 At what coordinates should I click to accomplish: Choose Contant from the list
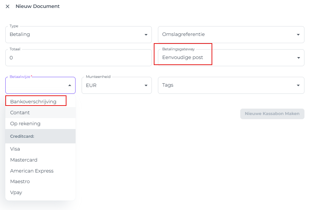pyautogui.click(x=20, y=112)
